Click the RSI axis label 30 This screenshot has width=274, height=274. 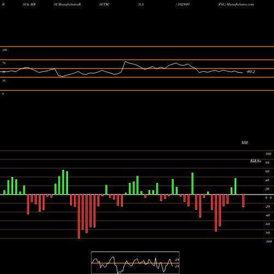(4, 81)
